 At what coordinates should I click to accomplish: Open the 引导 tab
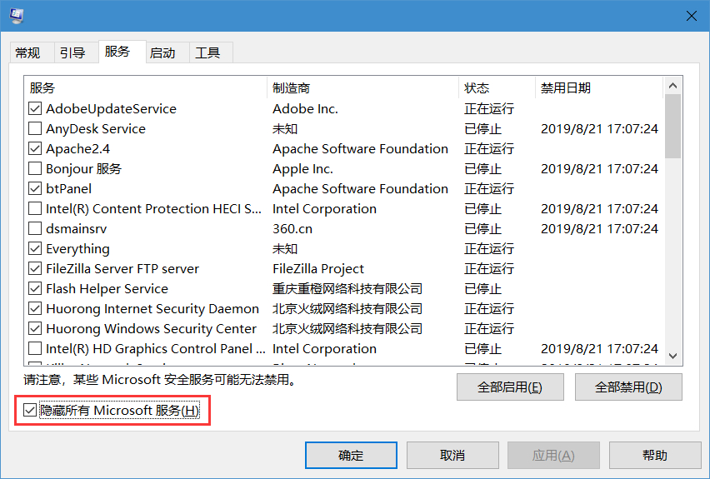tap(72, 52)
